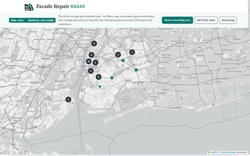
Task: Click the Bayonne label on map
Action: [60, 81]
